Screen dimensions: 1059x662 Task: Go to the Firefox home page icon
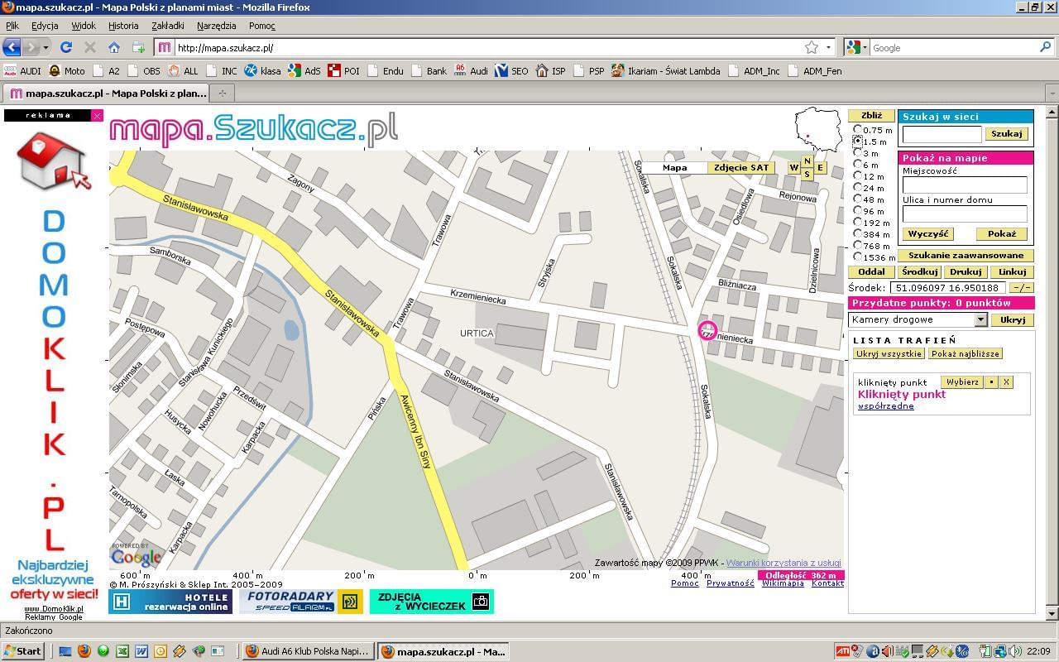point(114,47)
